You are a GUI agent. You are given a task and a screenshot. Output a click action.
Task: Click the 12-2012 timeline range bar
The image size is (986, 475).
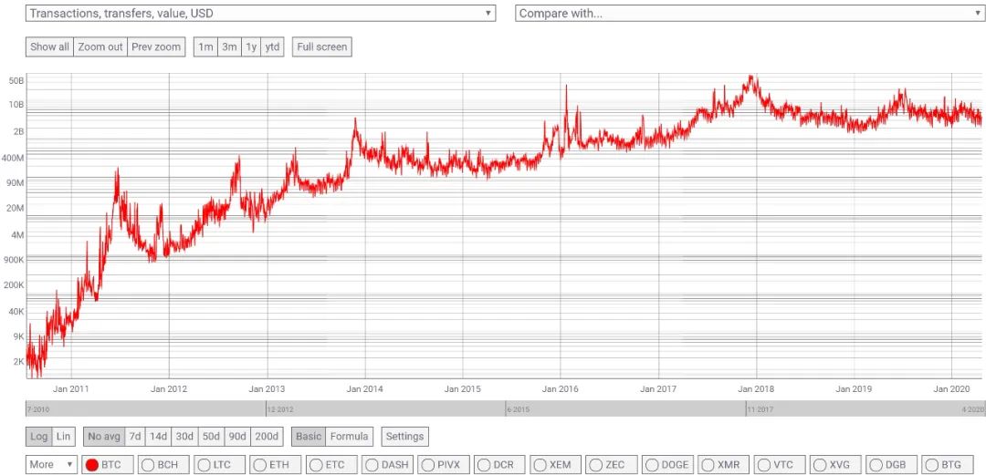pos(385,409)
